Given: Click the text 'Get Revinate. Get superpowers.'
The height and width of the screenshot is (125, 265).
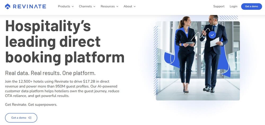Looking at the screenshot, I should 31,104.
